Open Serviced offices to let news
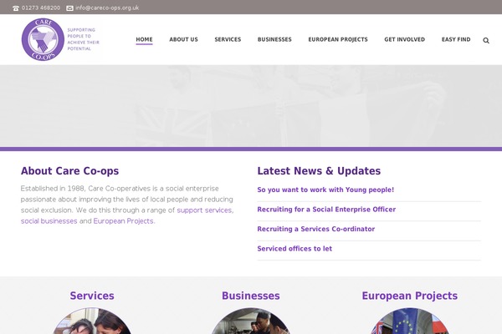Screen dimensions: 502x334 pyautogui.click(x=295, y=249)
